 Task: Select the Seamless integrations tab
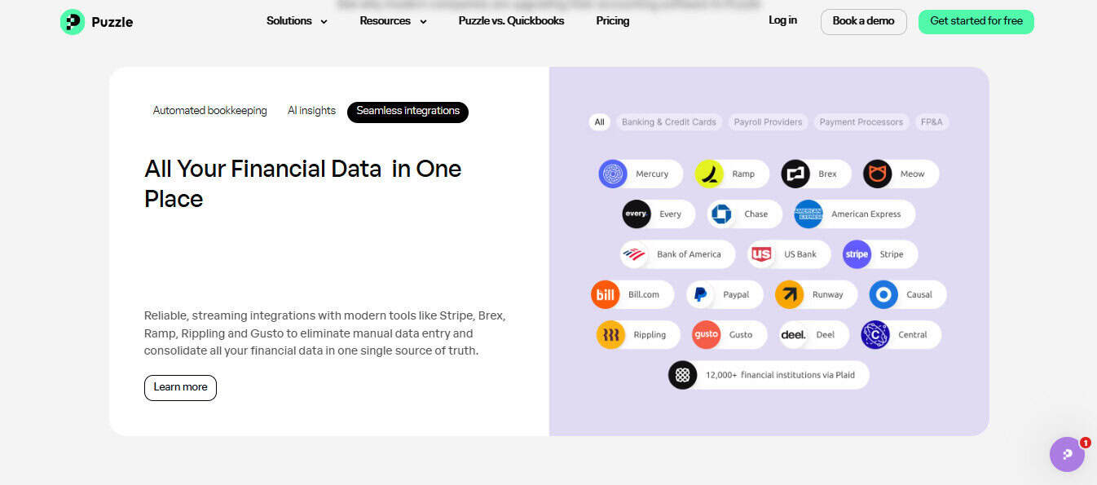pyautogui.click(x=408, y=112)
